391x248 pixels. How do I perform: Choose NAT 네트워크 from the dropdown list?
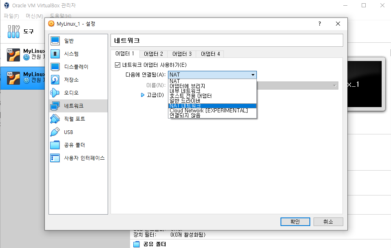pos(188,106)
